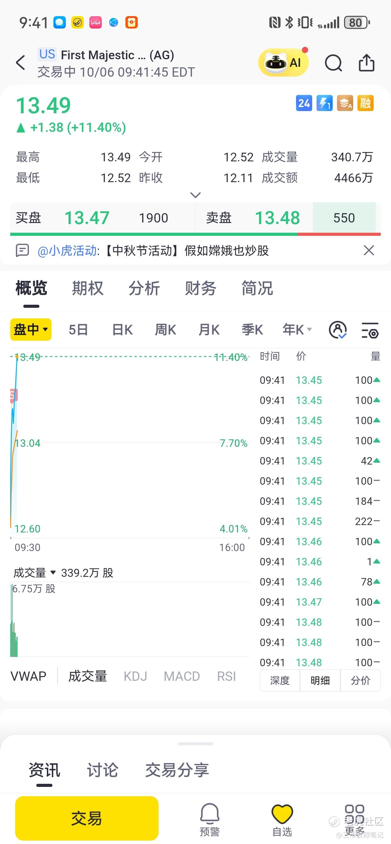
Task: Tap the bid price 13.47
Action: [87, 218]
